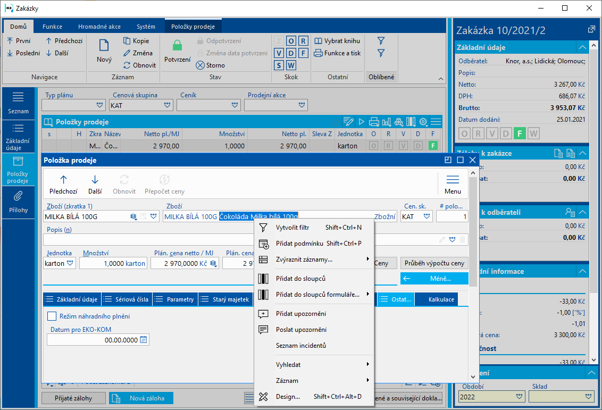
Task: Pop out the Zakázka 10/2021/2 panel
Action: (x=591, y=30)
